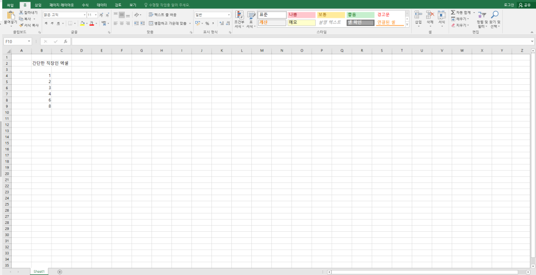
Task: Click the accounting number format icon
Action: pos(198,23)
